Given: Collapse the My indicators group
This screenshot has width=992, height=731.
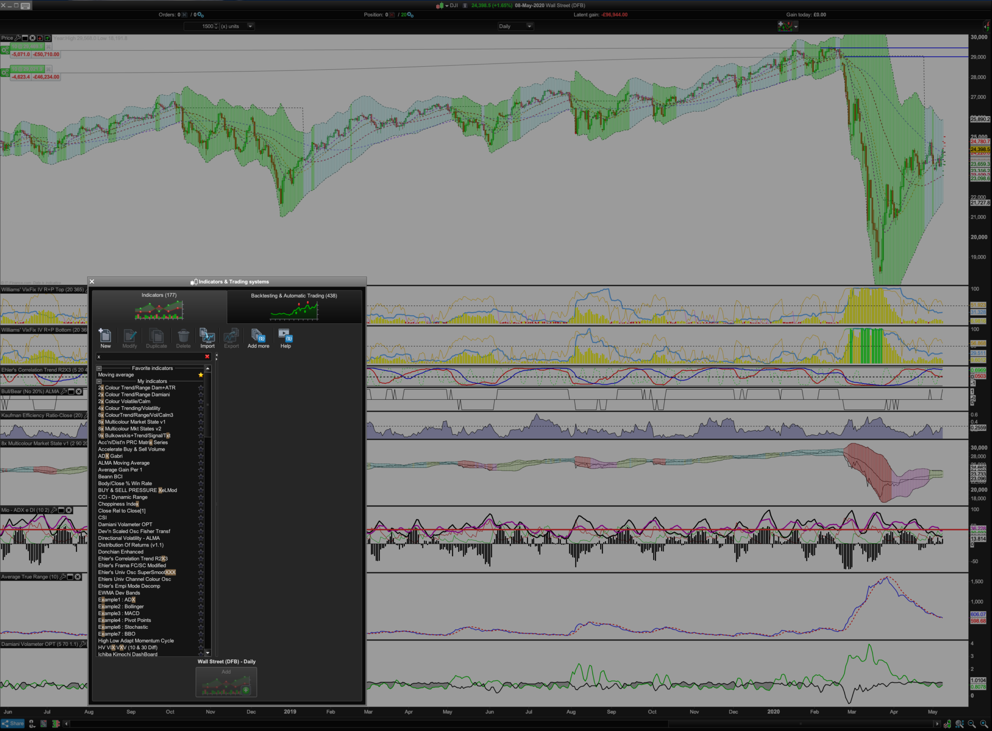Looking at the screenshot, I should (x=99, y=381).
